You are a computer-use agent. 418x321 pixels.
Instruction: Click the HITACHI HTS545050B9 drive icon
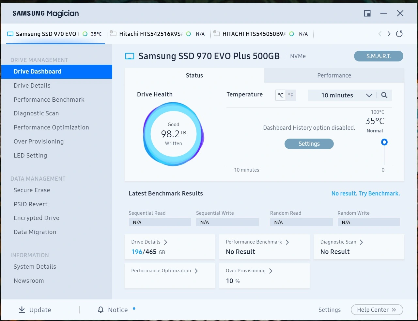[216, 33]
